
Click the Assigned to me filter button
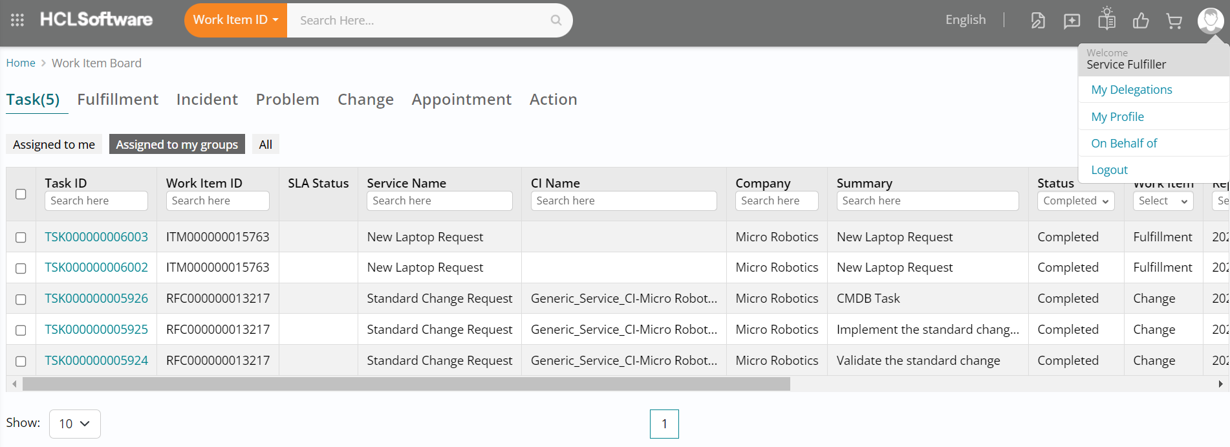click(x=54, y=144)
